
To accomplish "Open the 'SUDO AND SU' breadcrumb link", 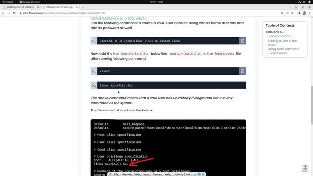I will (137, 19).
